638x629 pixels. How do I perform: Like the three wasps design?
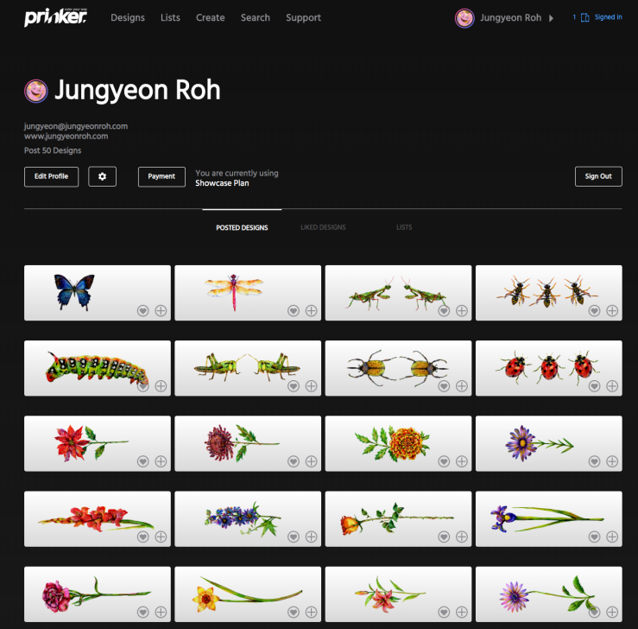(594, 311)
